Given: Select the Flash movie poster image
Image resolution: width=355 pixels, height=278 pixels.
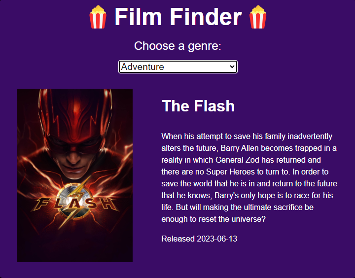Looking at the screenshot, I should 75,175.
